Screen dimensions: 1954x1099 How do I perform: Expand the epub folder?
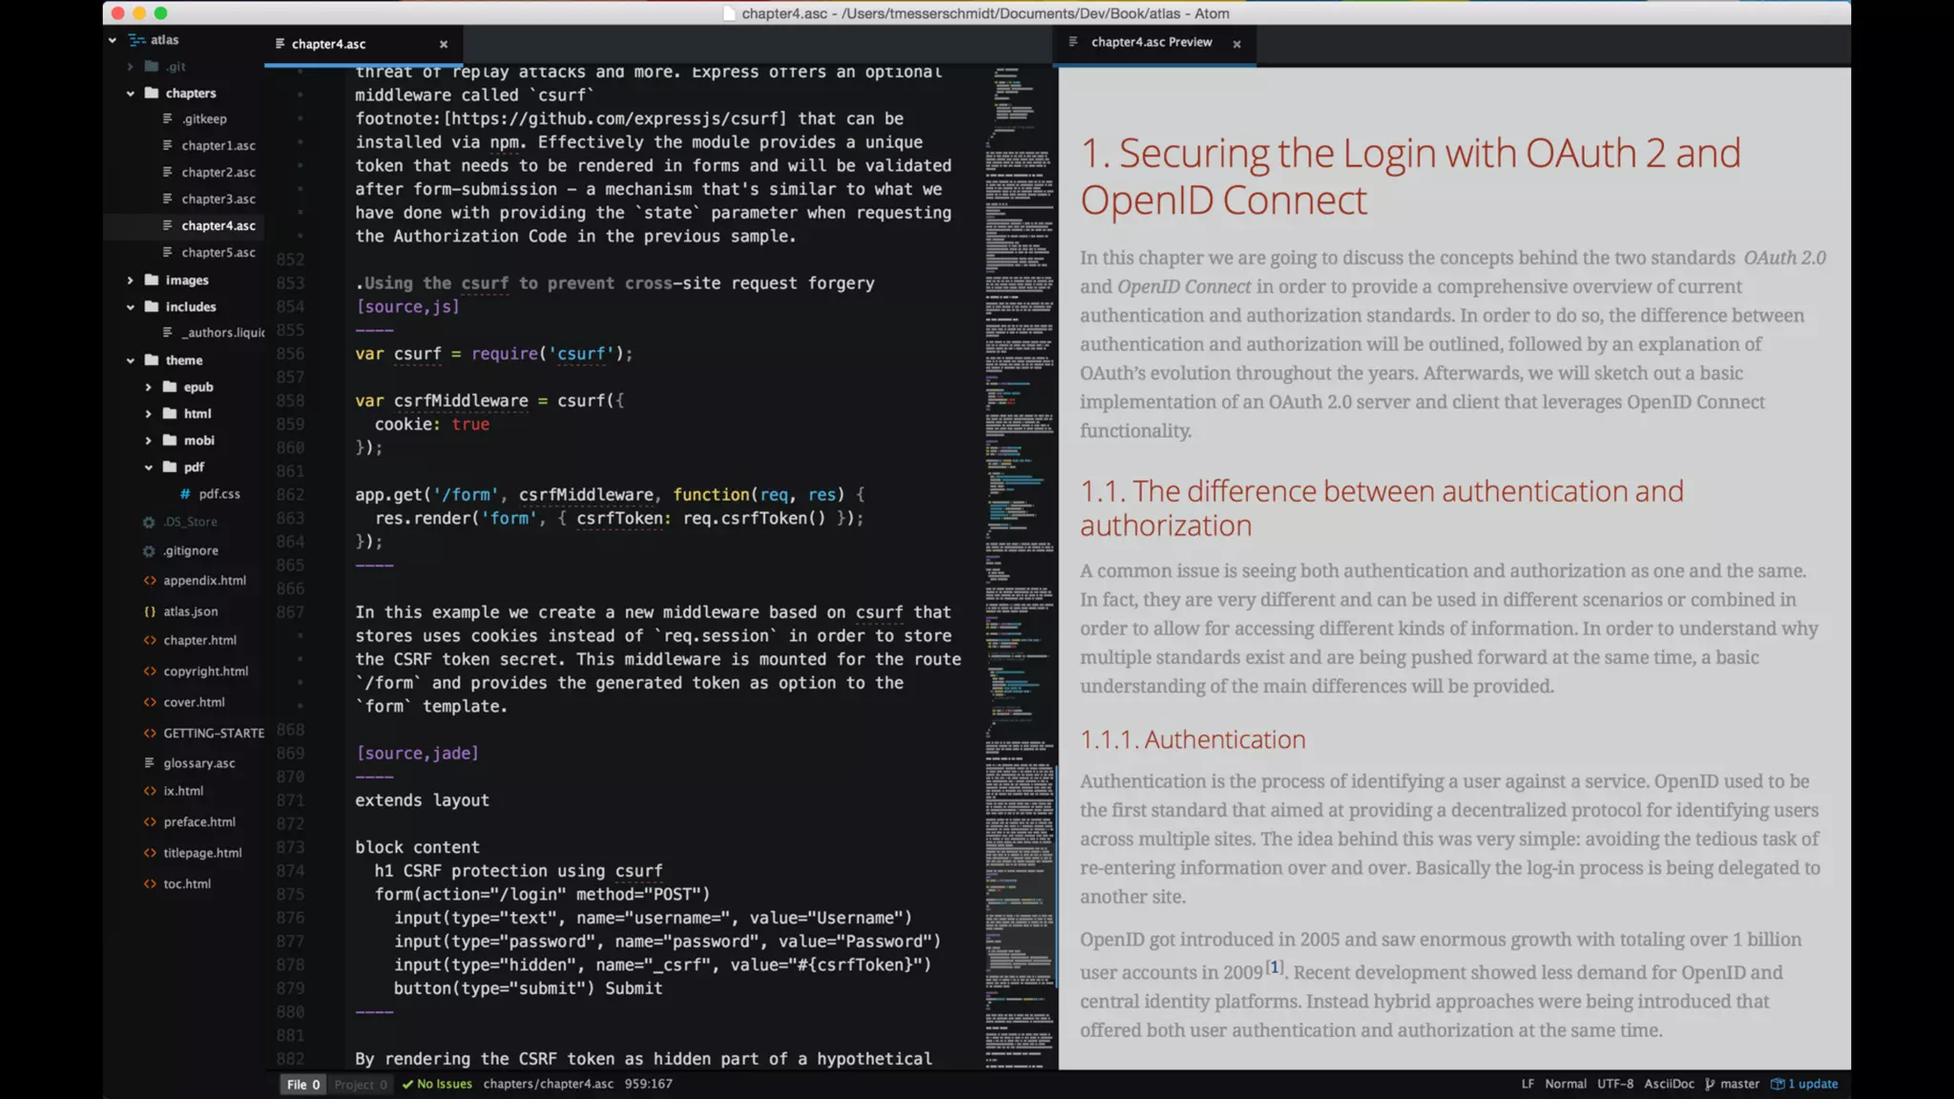point(148,387)
